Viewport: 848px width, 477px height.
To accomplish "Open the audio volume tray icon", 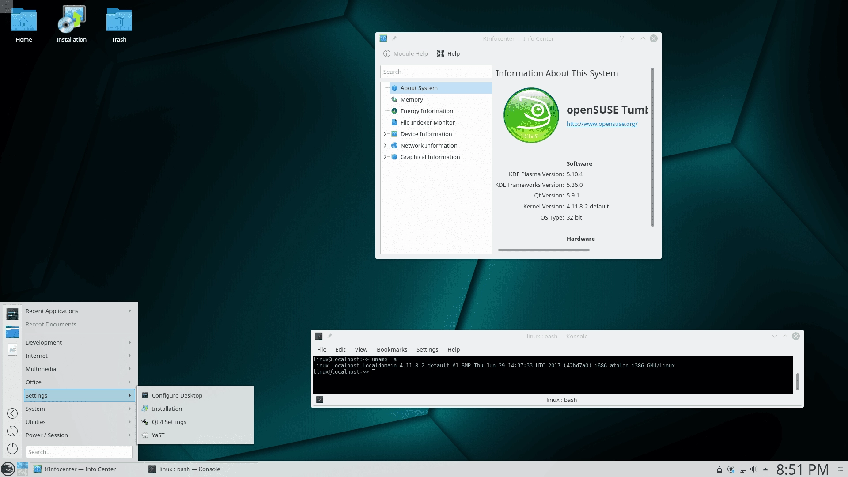I will (x=753, y=469).
